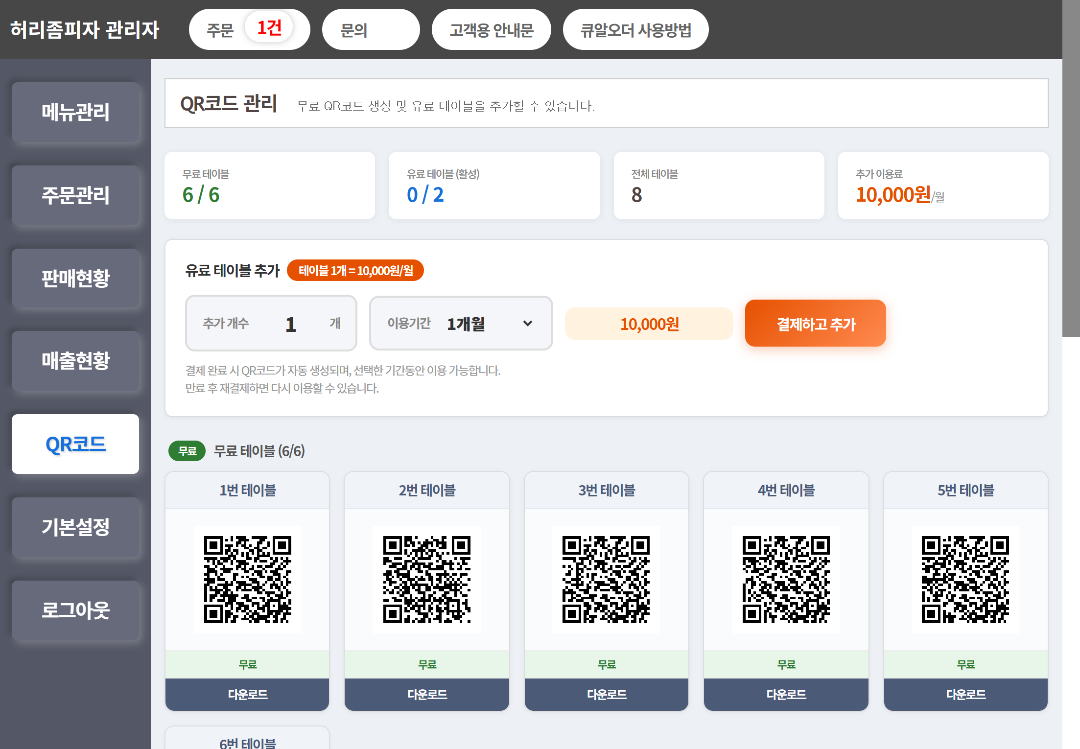Click QR code of 2번 테이블
The width and height of the screenshot is (1080, 749).
click(427, 580)
